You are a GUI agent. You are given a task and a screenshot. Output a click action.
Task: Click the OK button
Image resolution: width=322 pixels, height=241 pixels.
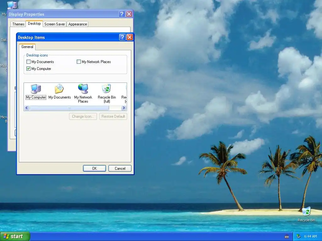pyautogui.click(x=94, y=168)
